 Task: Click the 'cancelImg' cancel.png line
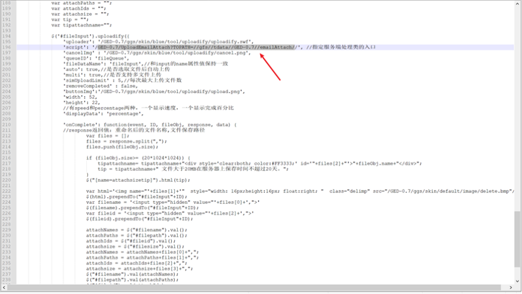click(x=157, y=53)
